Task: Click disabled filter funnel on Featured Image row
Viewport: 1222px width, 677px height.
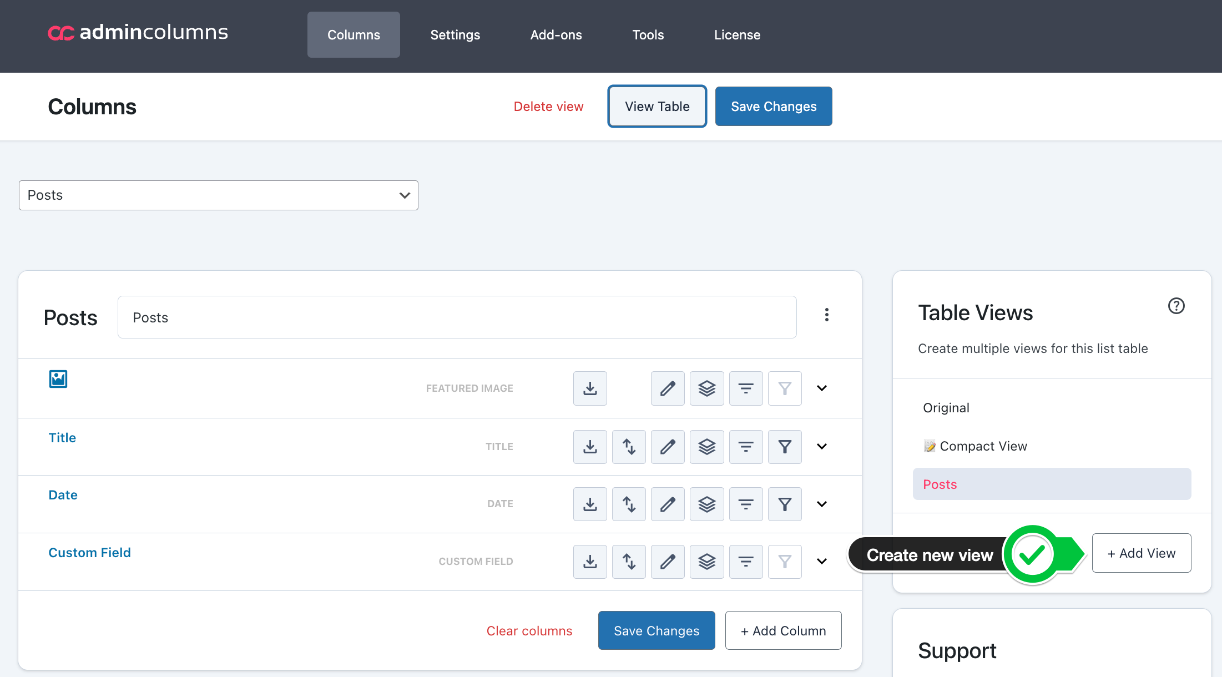Action: tap(785, 388)
